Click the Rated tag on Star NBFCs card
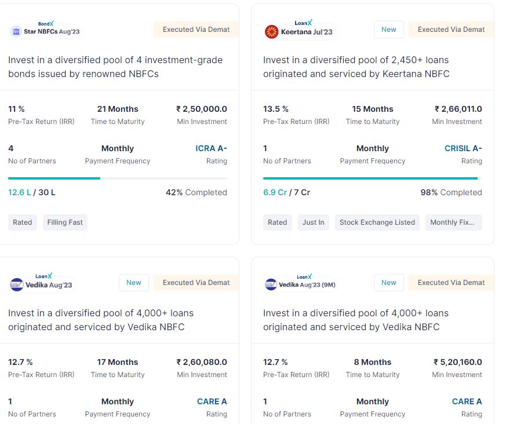 point(23,222)
